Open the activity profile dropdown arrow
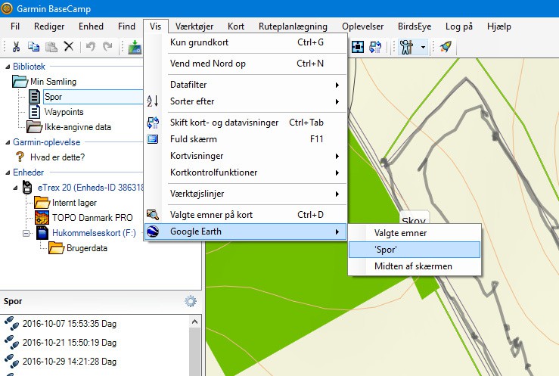Screen dimensions: 559x376 tap(423, 47)
